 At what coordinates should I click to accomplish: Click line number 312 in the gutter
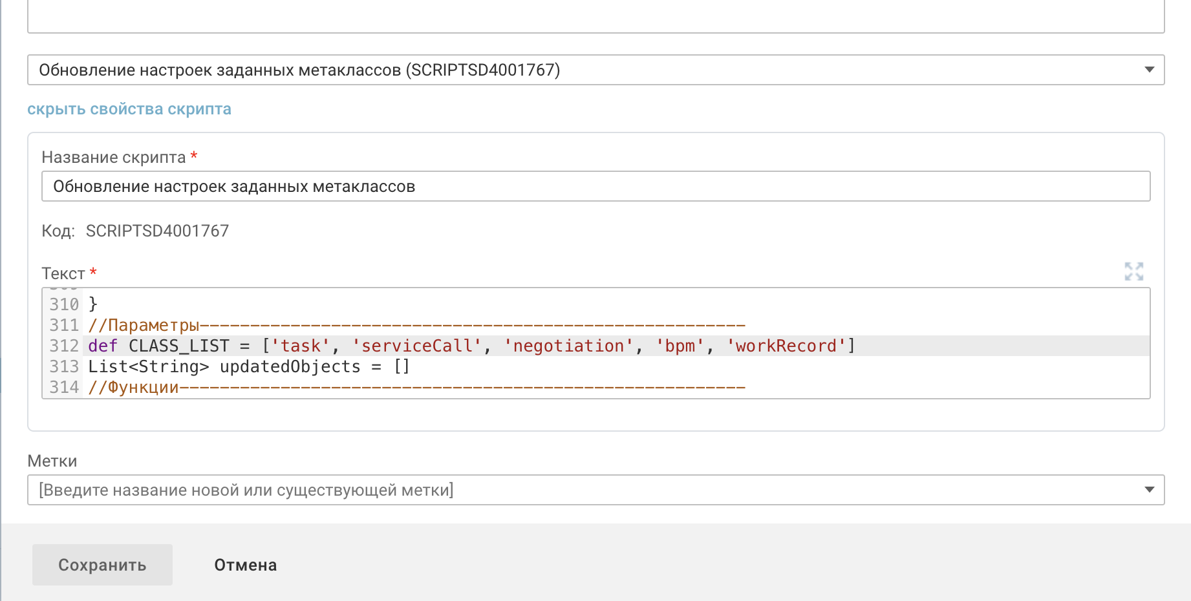coord(64,346)
